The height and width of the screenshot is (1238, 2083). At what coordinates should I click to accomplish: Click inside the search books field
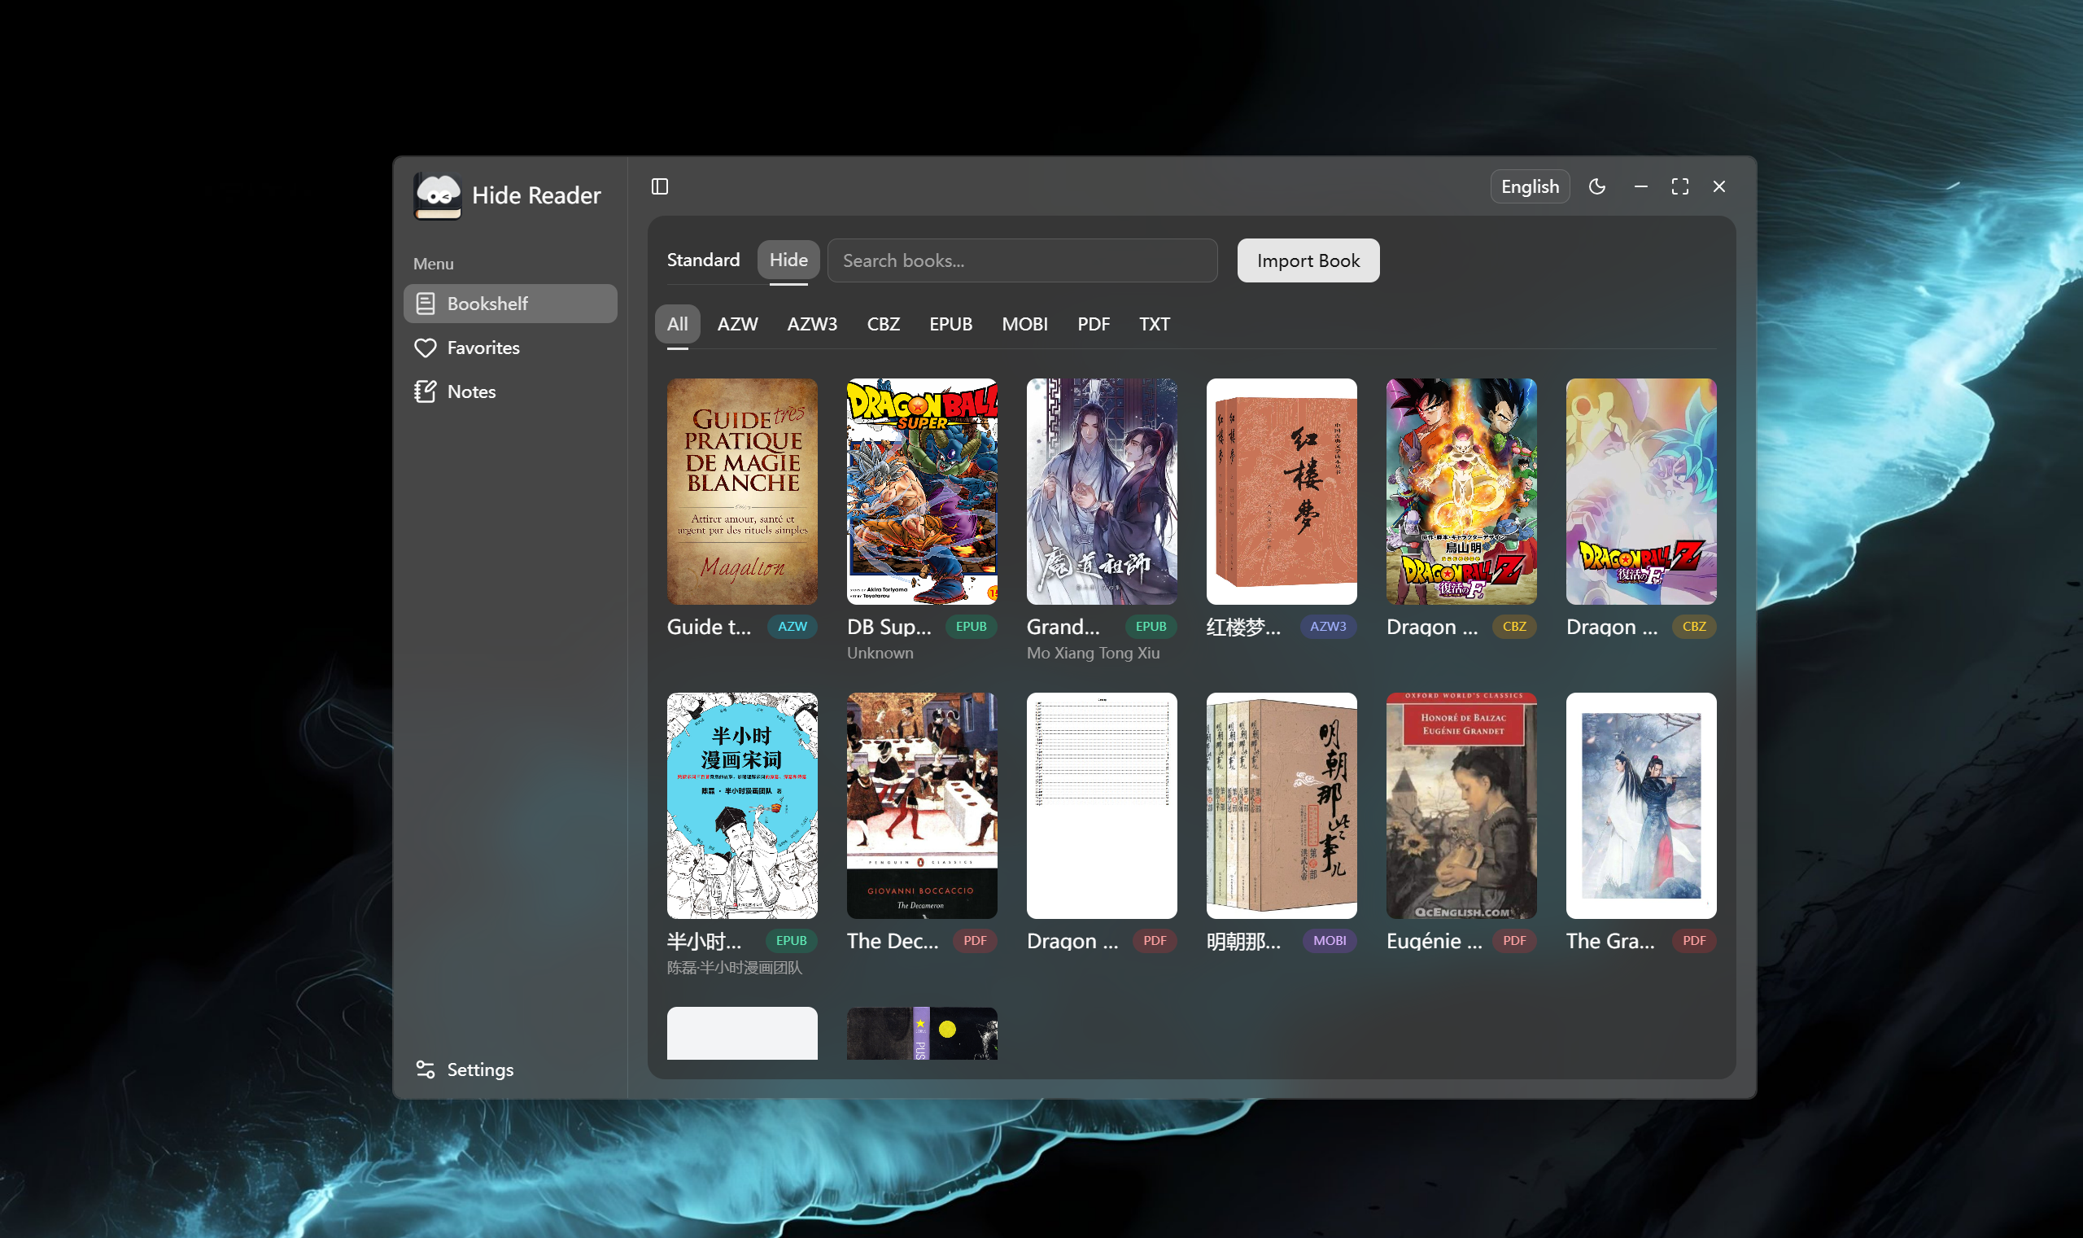pyautogui.click(x=1020, y=260)
